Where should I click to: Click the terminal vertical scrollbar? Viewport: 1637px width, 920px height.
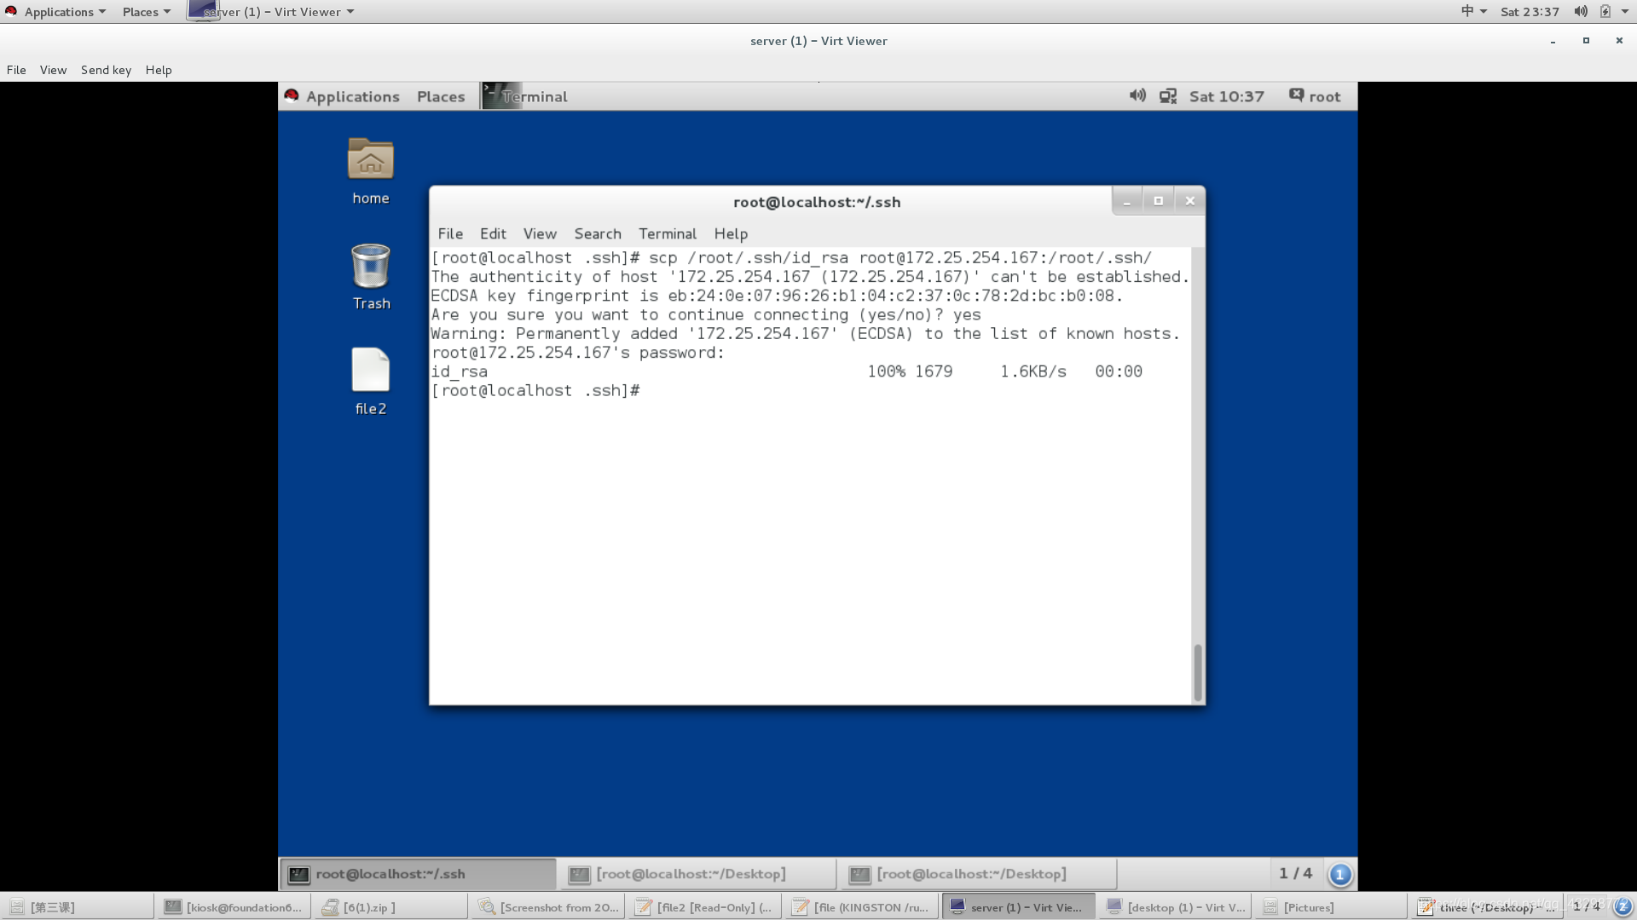click(1198, 673)
